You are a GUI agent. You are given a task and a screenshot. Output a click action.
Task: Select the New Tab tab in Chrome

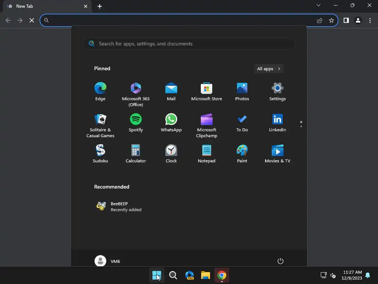(47, 6)
